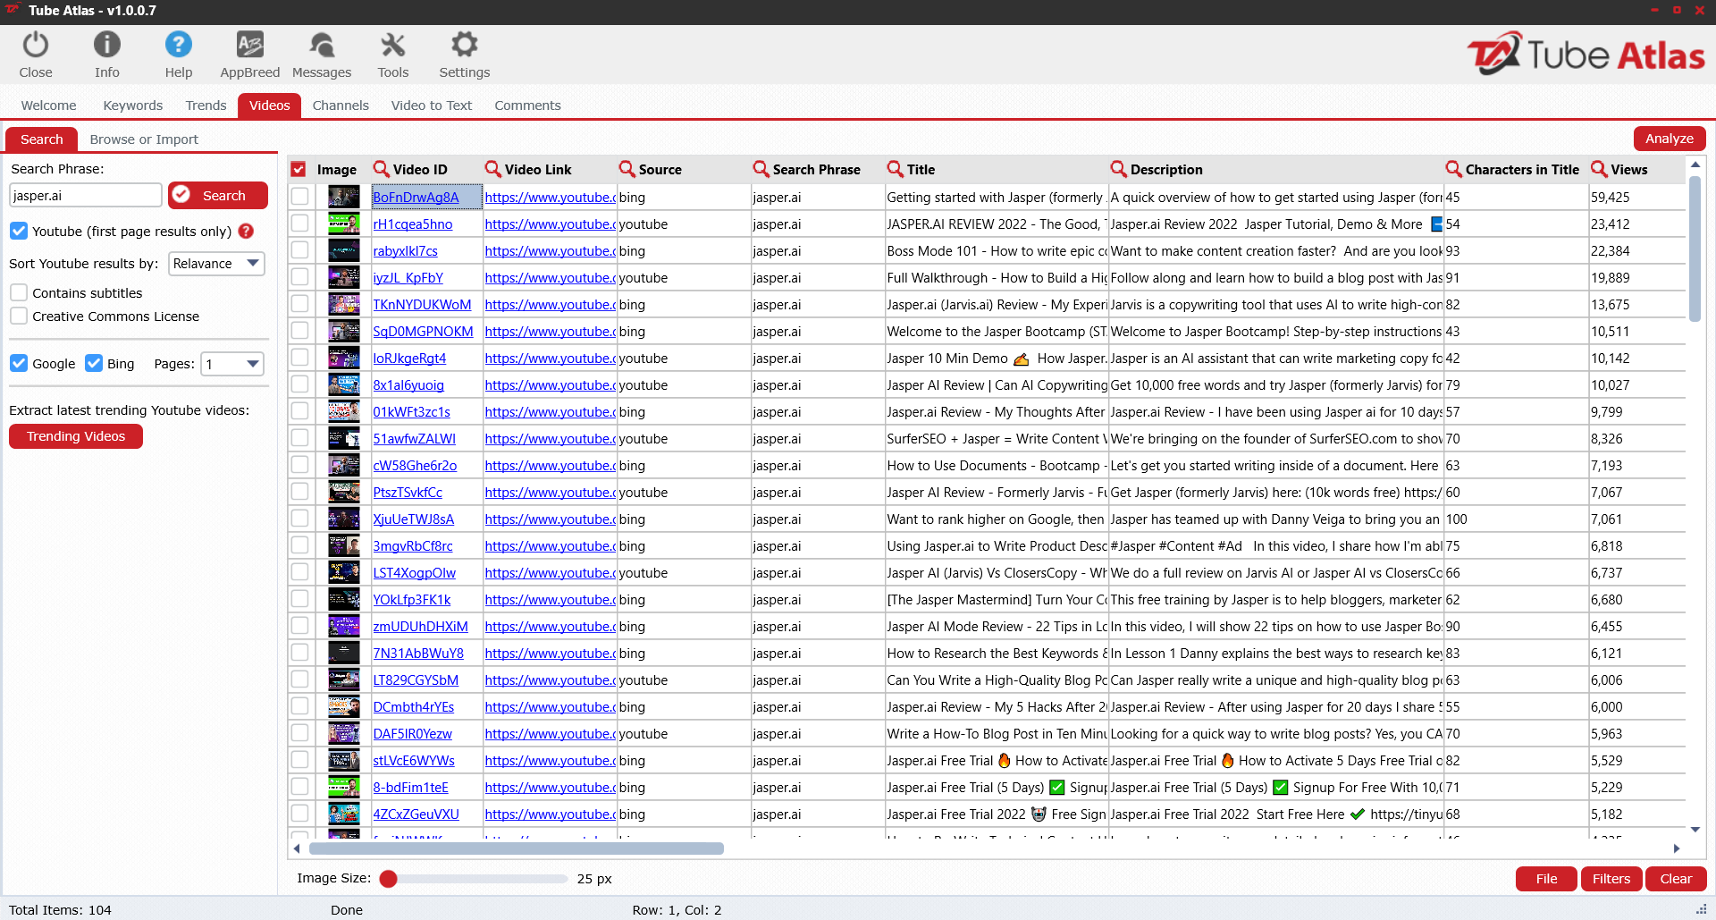Check the row checkbox for SqD0MGPNOKM
1716x920 pixels.
(299, 331)
